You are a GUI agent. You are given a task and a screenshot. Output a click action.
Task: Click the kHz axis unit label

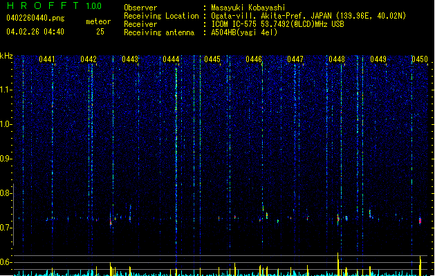click(x=6, y=56)
